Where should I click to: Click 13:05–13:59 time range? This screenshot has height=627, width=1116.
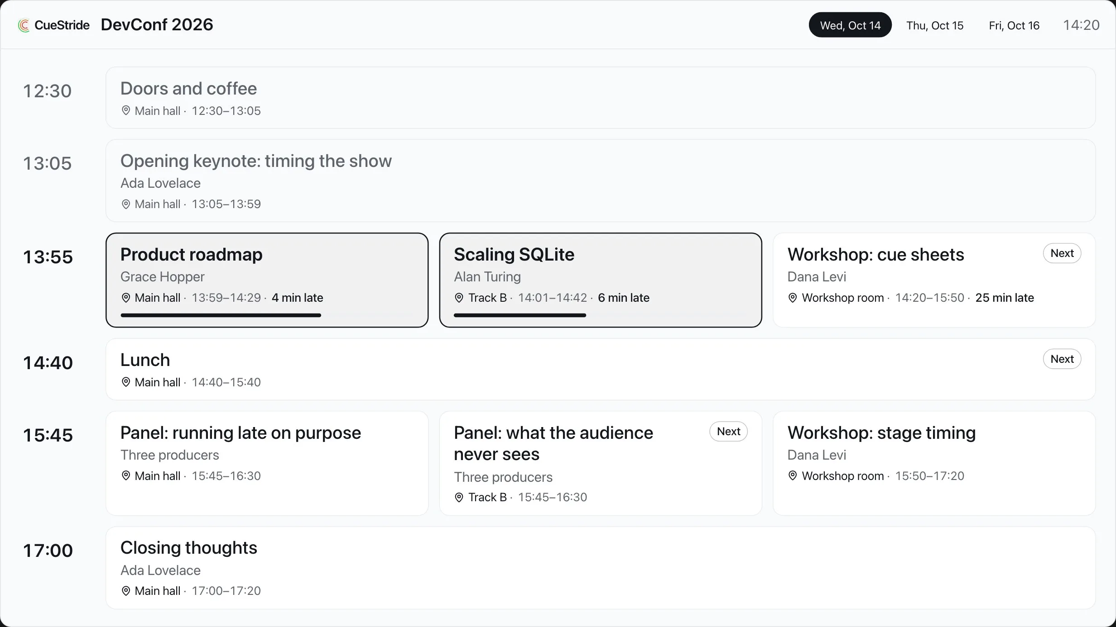226,204
